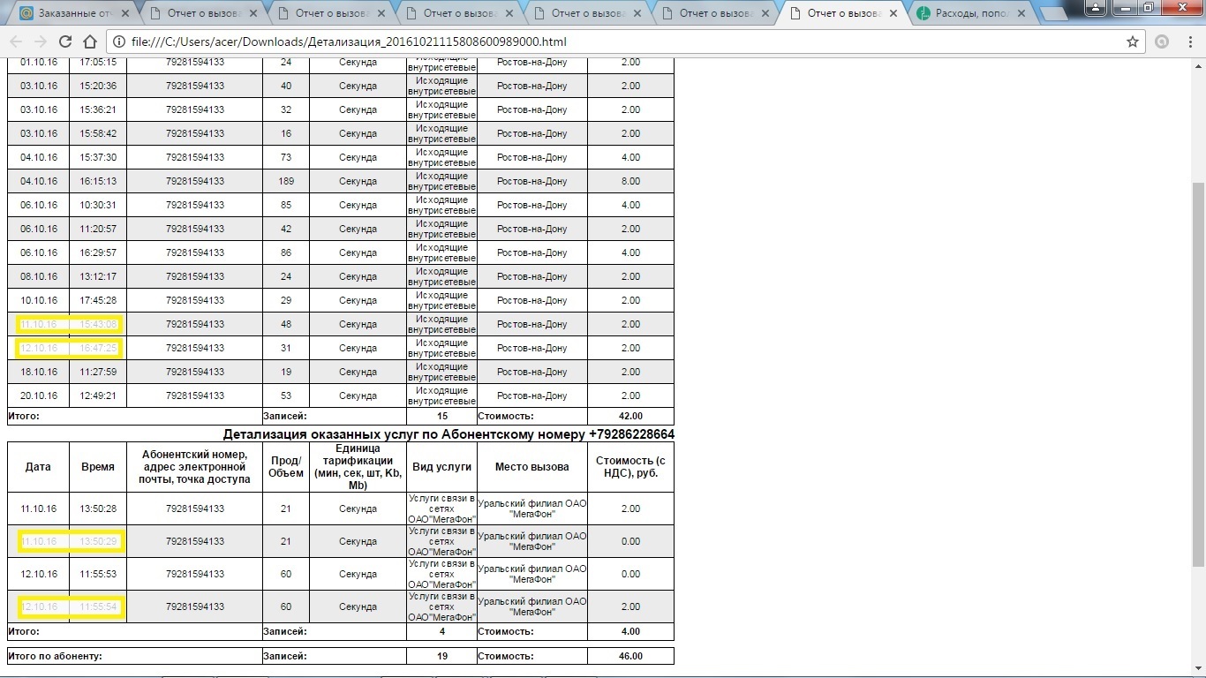
Task: Click the 'Стоимость (с НДС), руб.' header
Action: [x=630, y=467]
